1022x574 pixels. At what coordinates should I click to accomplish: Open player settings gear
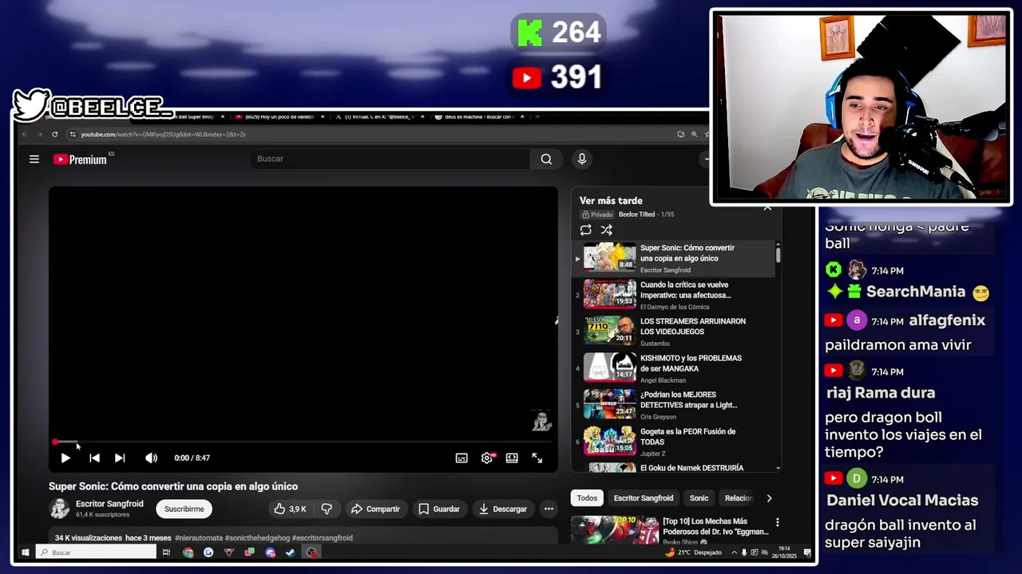[x=487, y=458]
